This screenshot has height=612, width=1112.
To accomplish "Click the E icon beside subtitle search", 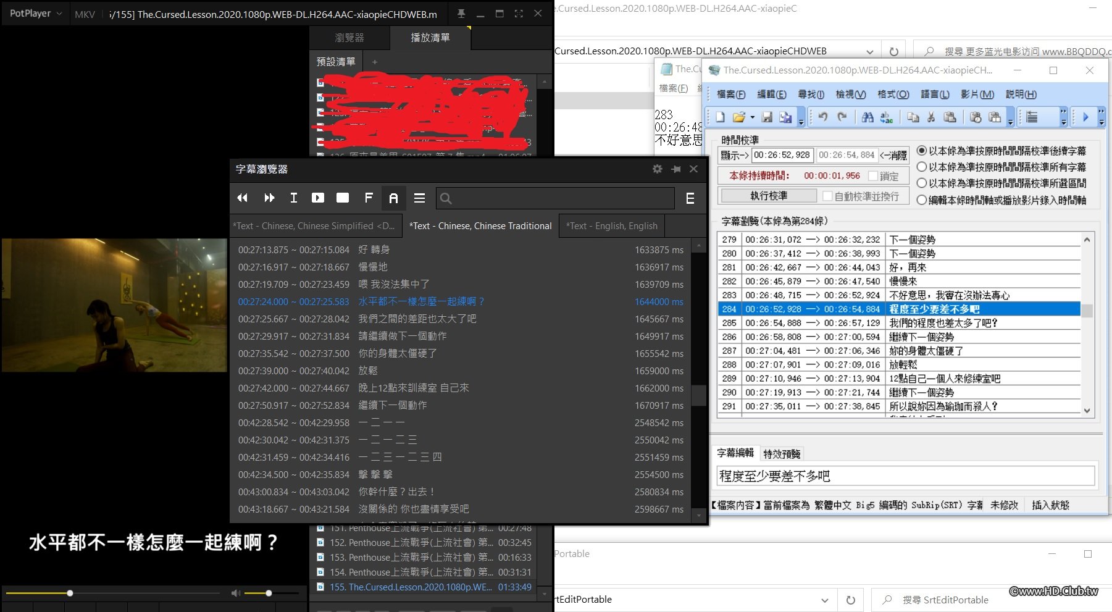I will coord(690,199).
